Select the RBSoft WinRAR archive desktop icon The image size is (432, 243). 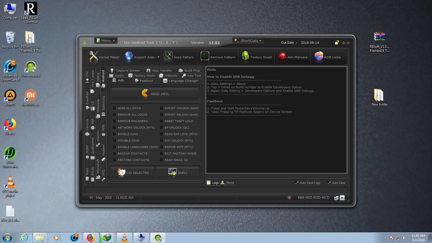coord(379,42)
